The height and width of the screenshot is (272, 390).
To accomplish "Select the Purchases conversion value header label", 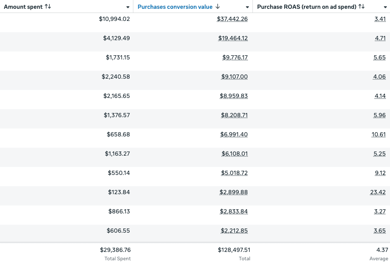I will click(175, 7).
